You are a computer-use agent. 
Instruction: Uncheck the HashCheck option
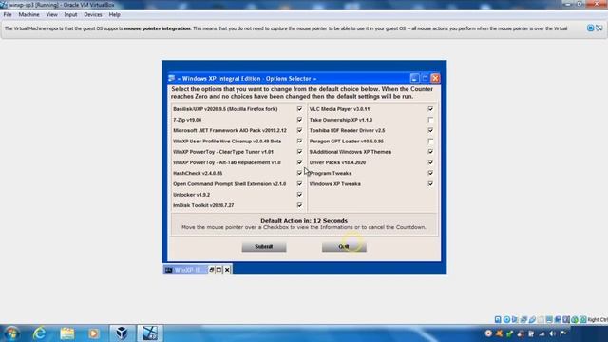299,173
